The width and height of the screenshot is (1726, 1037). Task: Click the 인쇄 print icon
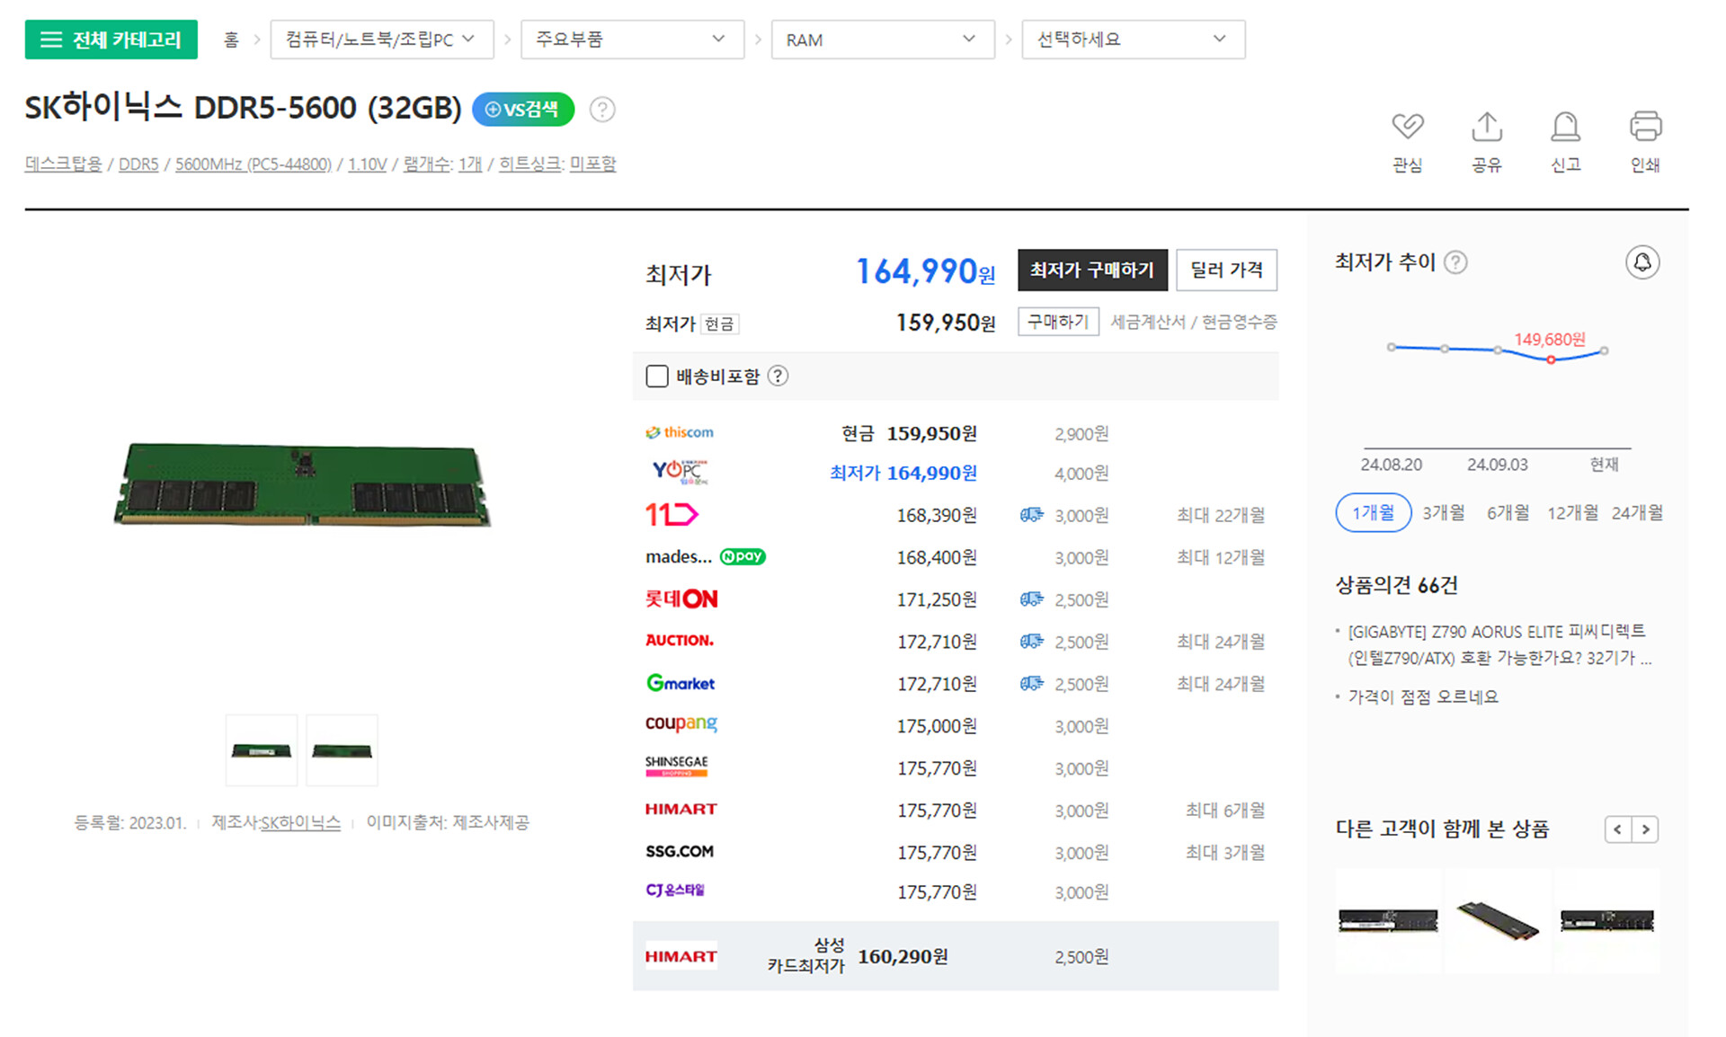click(1645, 127)
